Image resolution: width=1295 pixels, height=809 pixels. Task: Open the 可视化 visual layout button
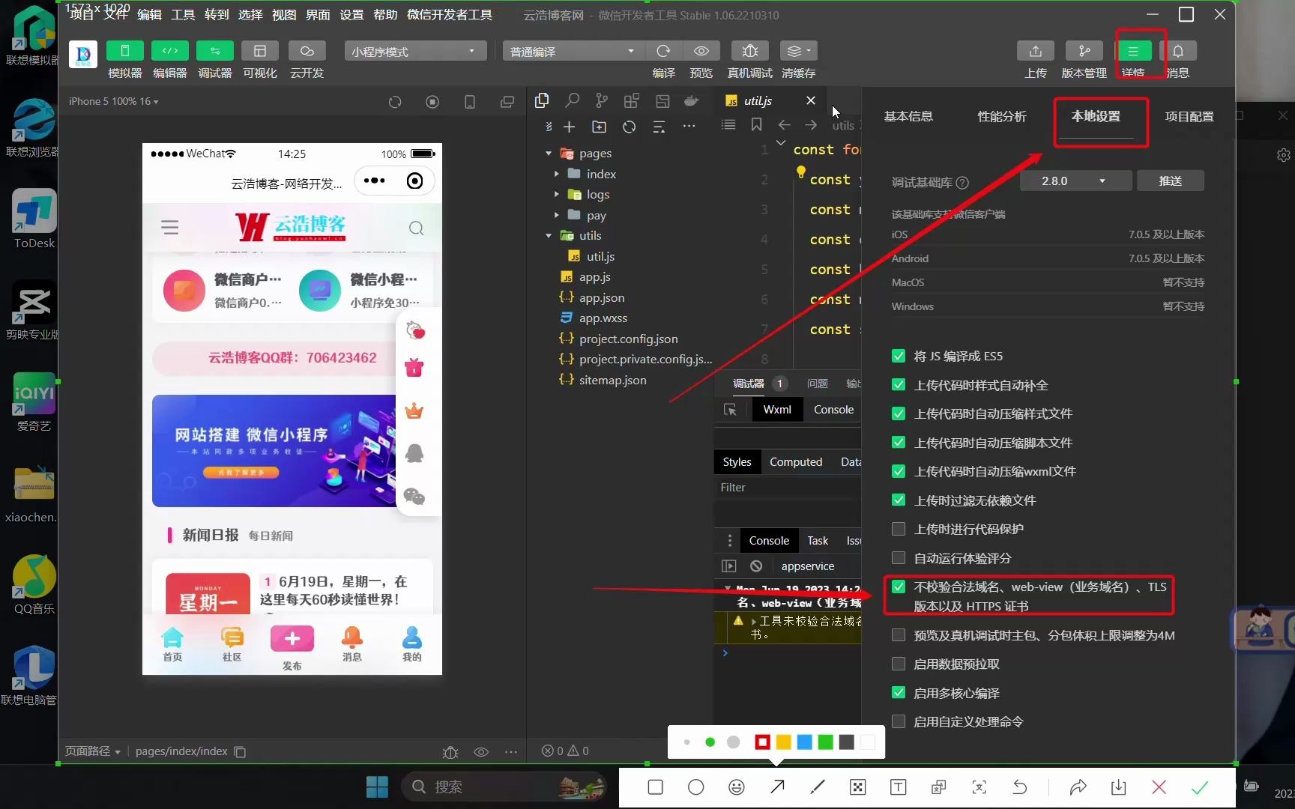[260, 51]
